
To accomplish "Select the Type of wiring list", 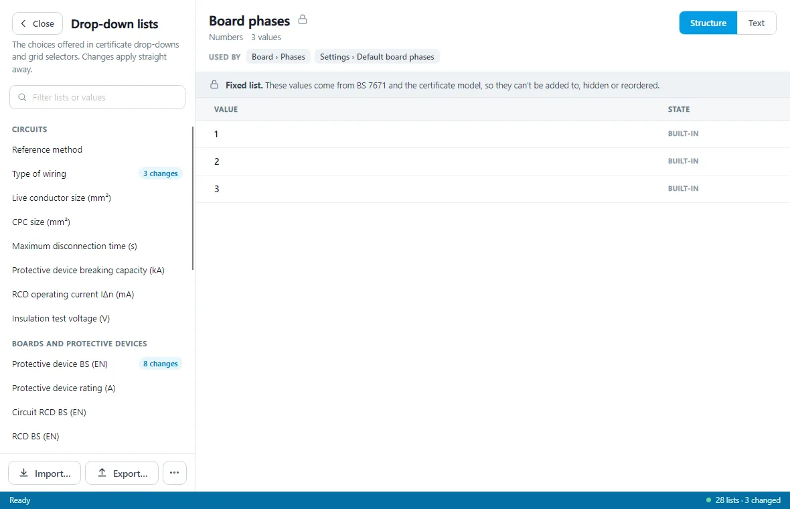I will click(x=97, y=174).
